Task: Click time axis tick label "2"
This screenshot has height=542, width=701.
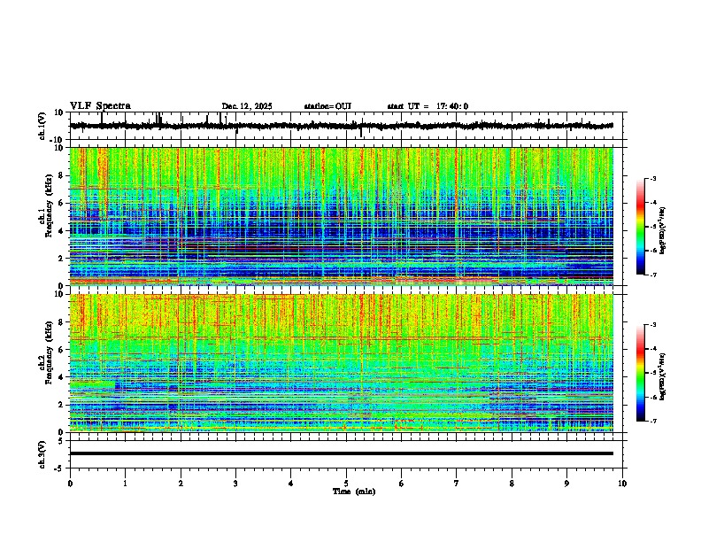Action: (181, 484)
